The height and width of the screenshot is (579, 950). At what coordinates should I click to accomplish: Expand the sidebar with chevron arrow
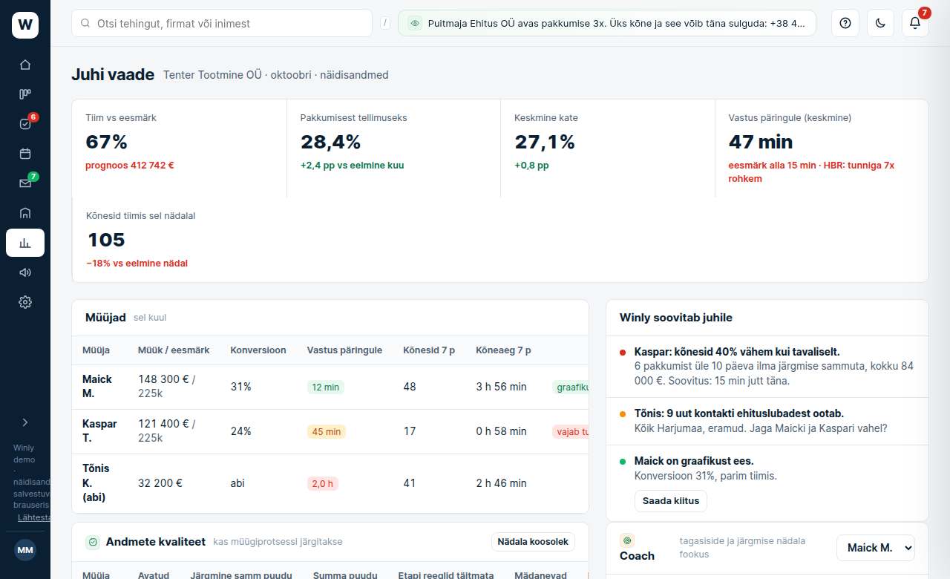point(25,422)
